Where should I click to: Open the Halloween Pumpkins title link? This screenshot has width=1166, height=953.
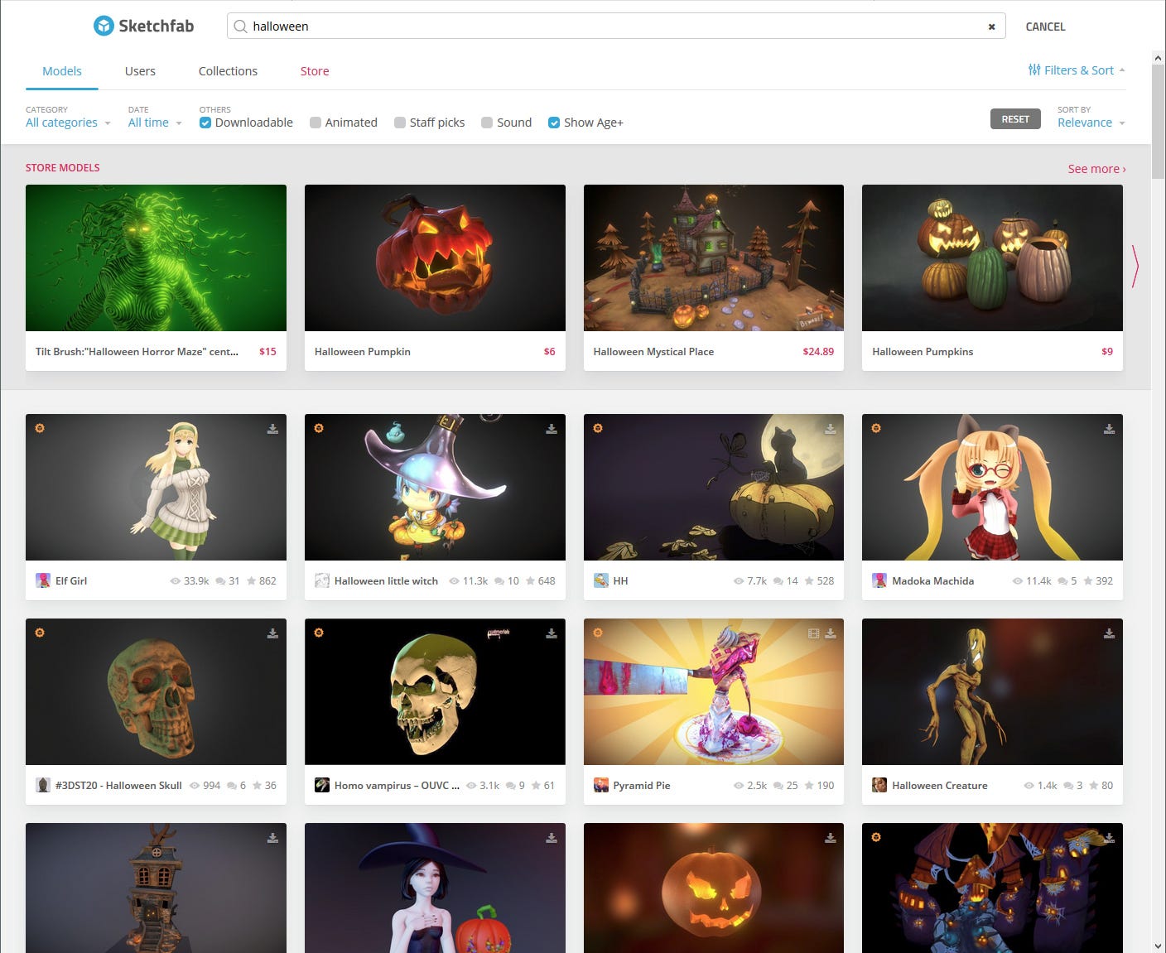[x=923, y=352]
